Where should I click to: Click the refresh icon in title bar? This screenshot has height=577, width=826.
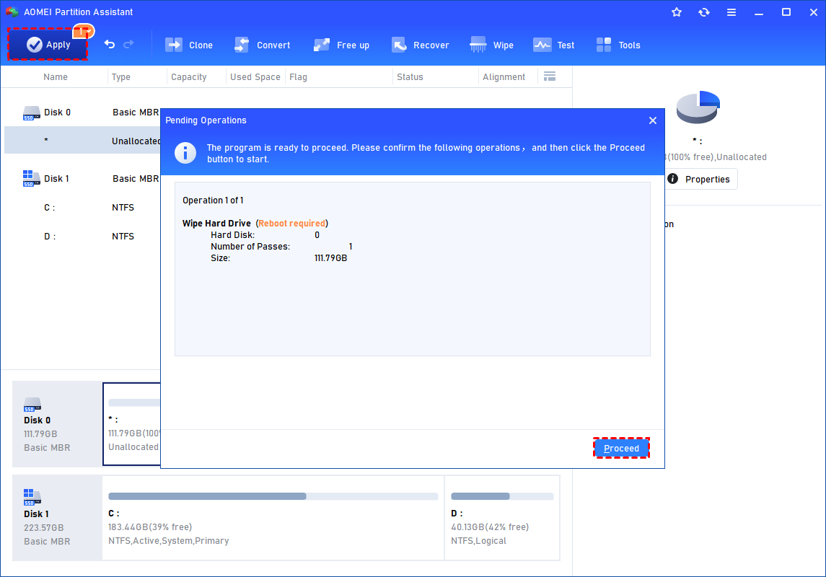pyautogui.click(x=704, y=12)
